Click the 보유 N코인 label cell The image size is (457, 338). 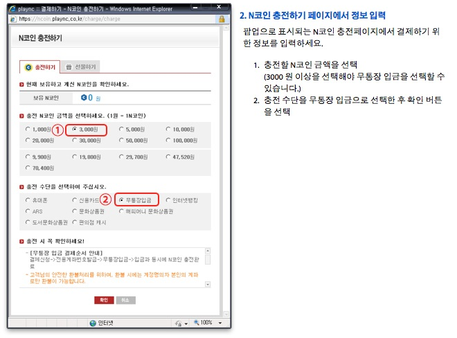pyautogui.click(x=46, y=98)
